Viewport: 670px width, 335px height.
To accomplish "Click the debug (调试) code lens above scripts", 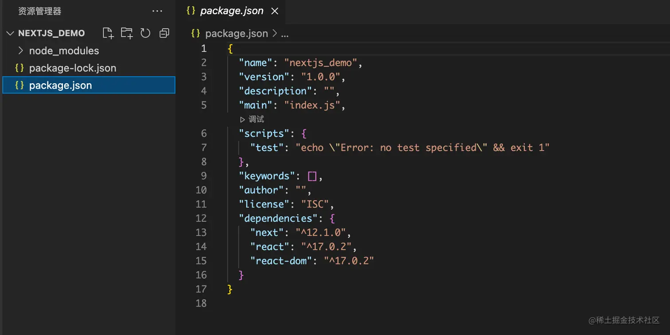I will point(252,119).
